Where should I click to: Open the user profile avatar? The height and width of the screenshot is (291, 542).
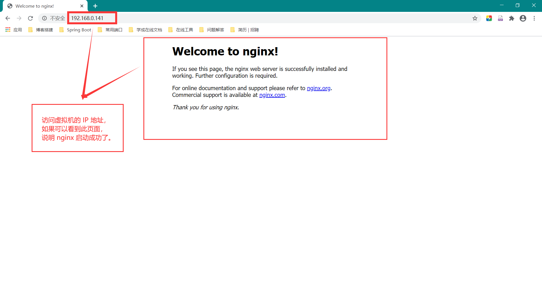coord(523,18)
